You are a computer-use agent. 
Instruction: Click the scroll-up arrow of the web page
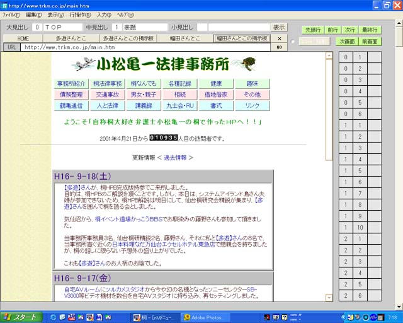click(329, 56)
